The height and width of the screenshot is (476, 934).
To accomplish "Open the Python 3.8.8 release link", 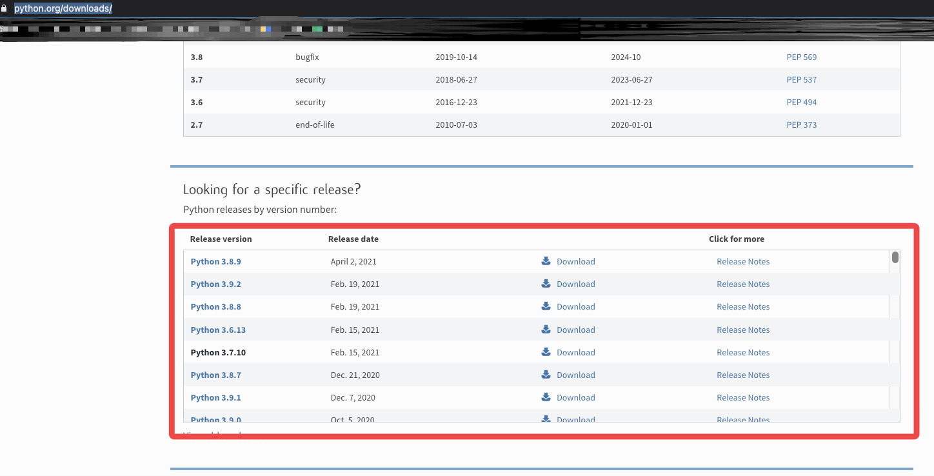I will (x=215, y=306).
